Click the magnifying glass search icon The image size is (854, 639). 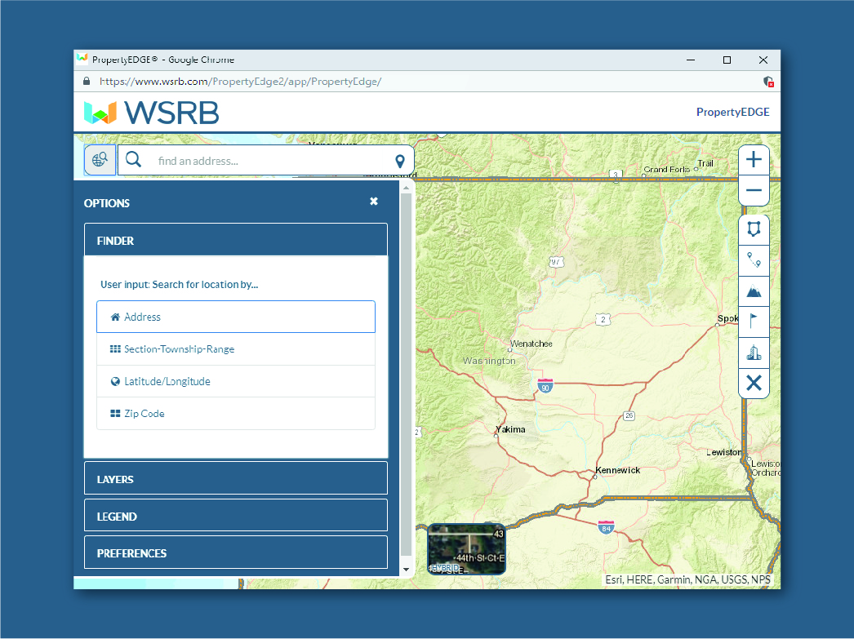(x=133, y=159)
